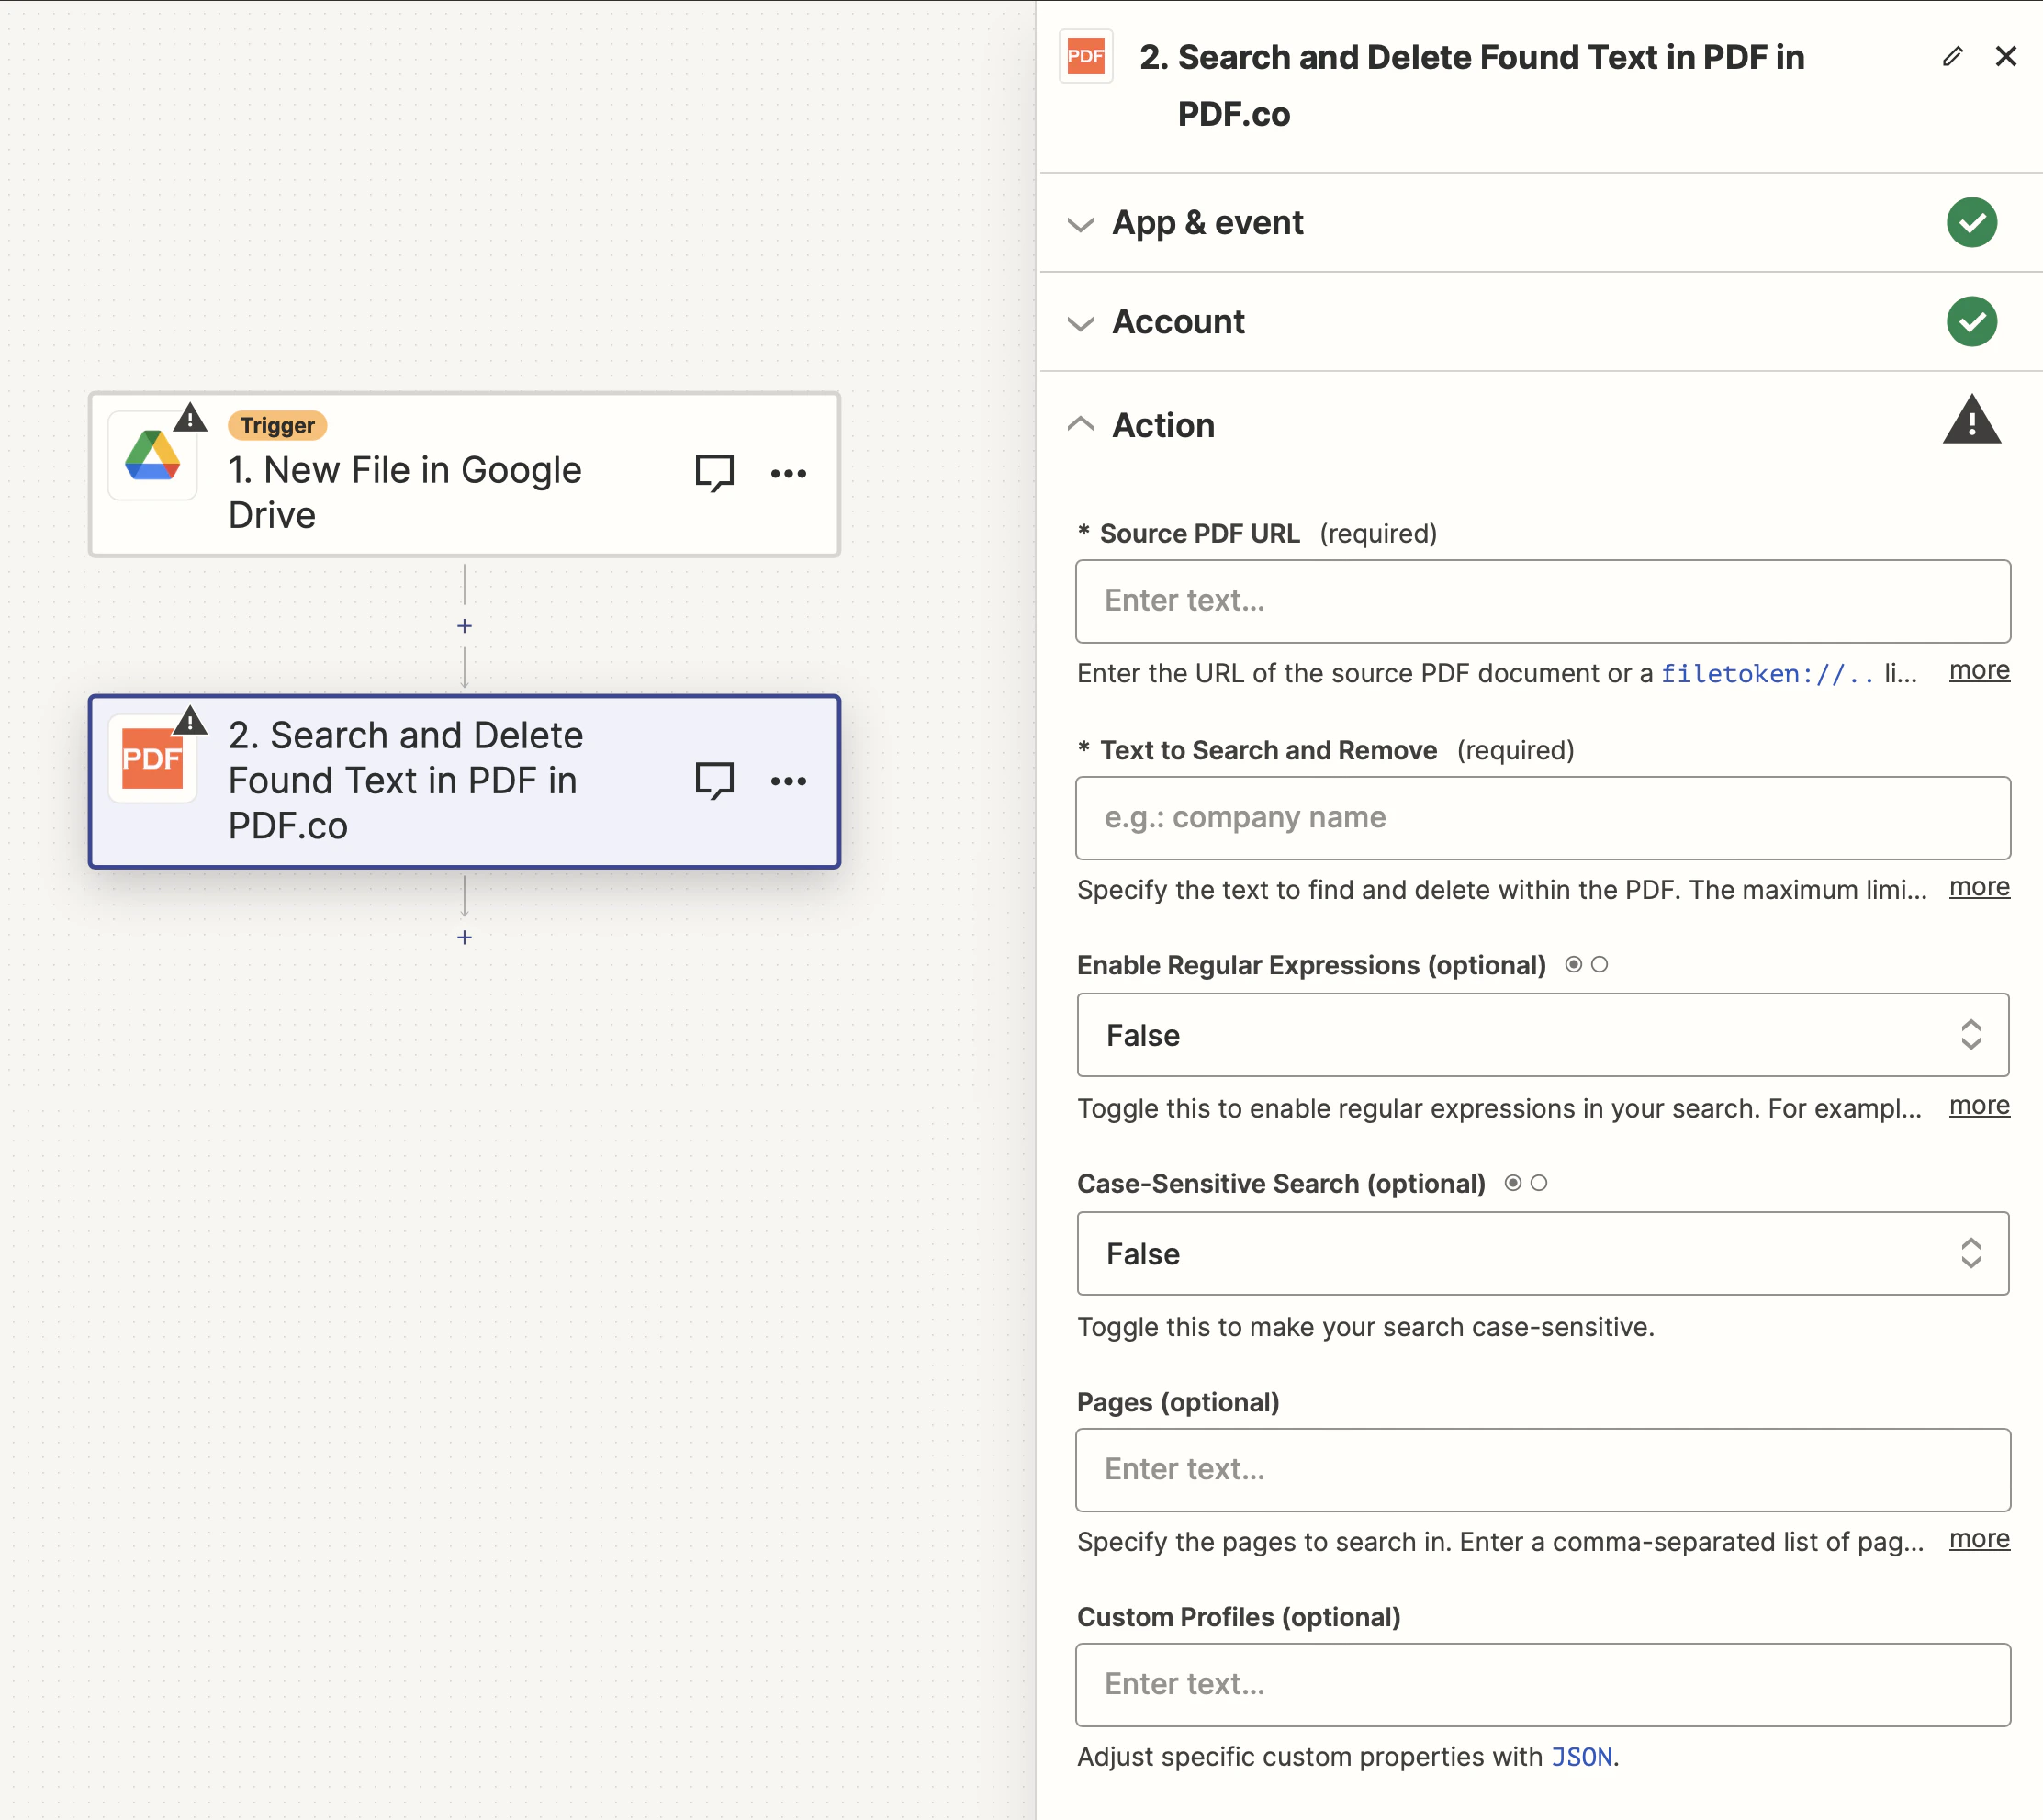Close the step editor panel

[2005, 57]
